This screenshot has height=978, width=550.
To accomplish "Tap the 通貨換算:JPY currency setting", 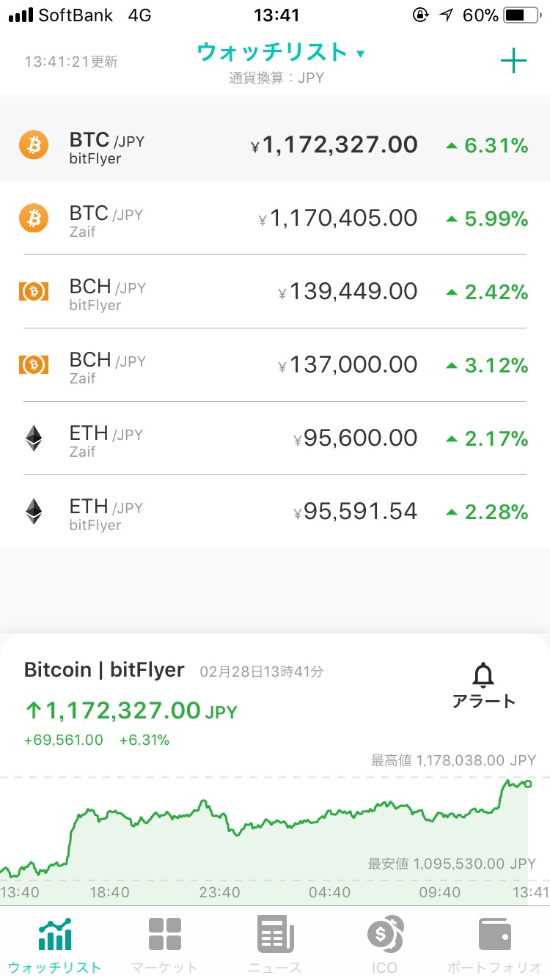I will [x=276, y=78].
